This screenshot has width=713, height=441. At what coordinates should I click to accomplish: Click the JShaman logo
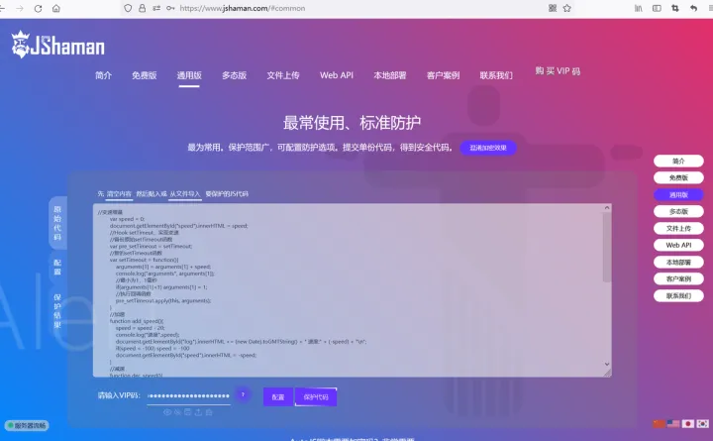tap(57, 45)
